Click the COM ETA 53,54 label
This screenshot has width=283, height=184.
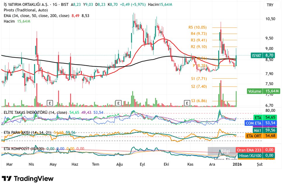tap(261, 123)
